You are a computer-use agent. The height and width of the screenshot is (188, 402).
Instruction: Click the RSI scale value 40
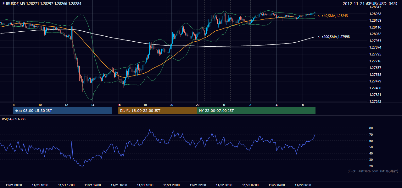371,153
